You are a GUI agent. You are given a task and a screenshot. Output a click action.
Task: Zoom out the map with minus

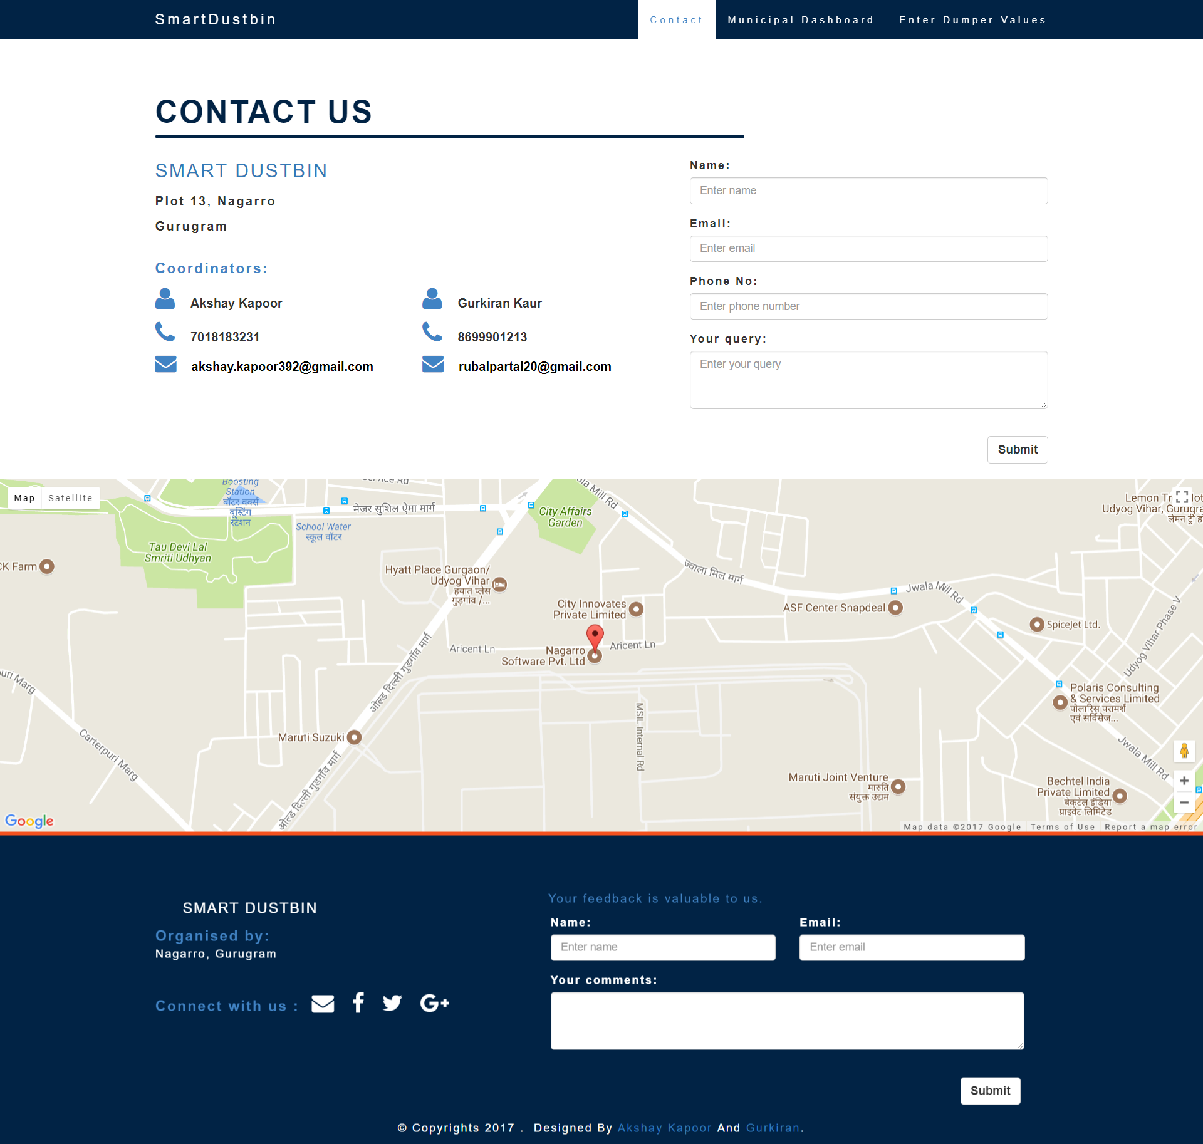pyautogui.click(x=1184, y=803)
